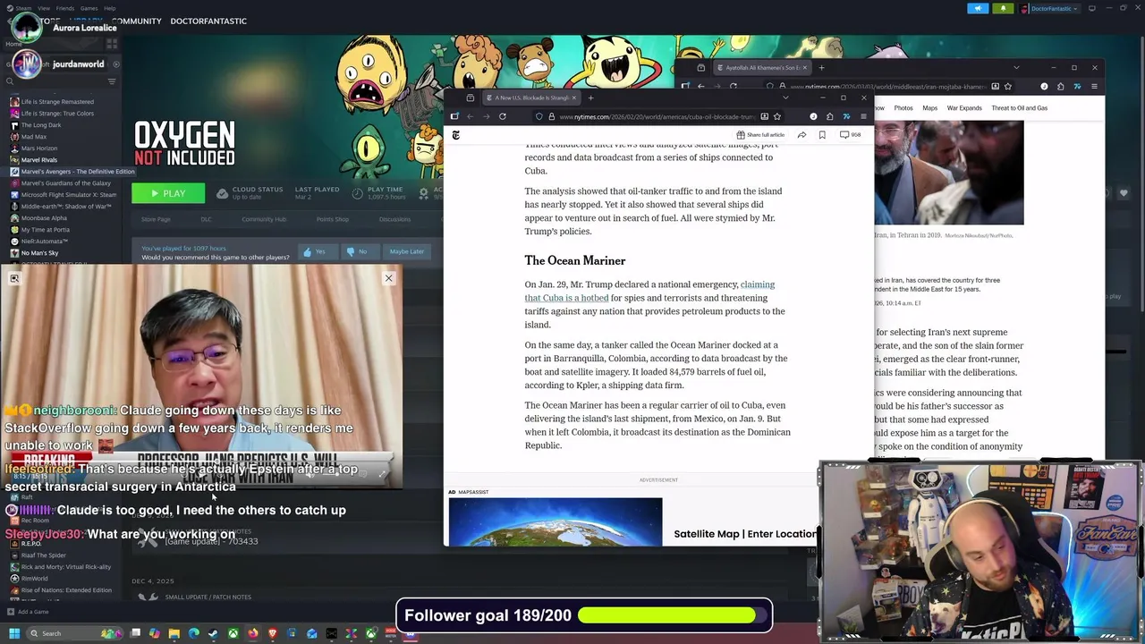Open the View menu in Steam
The height and width of the screenshot is (644, 1145).
tap(43, 8)
